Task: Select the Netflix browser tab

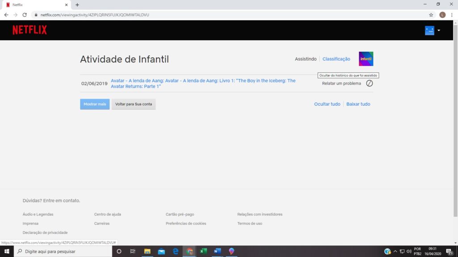Action: [x=36, y=5]
